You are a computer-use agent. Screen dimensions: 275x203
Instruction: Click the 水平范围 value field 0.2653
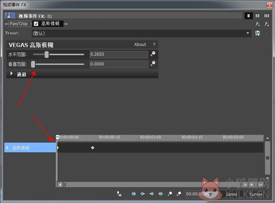119,54
